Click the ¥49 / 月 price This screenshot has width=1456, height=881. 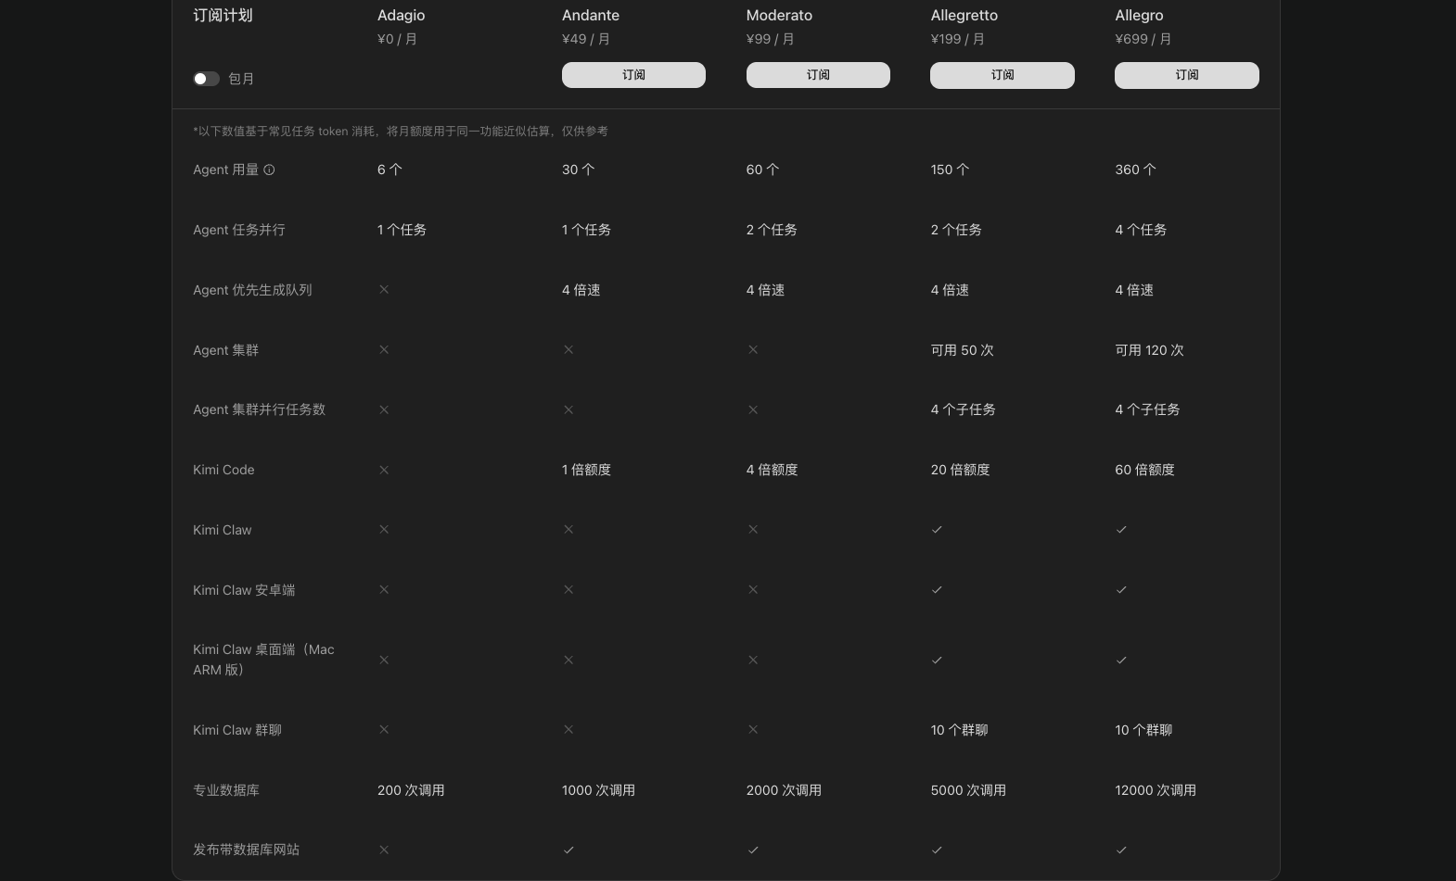[586, 39]
